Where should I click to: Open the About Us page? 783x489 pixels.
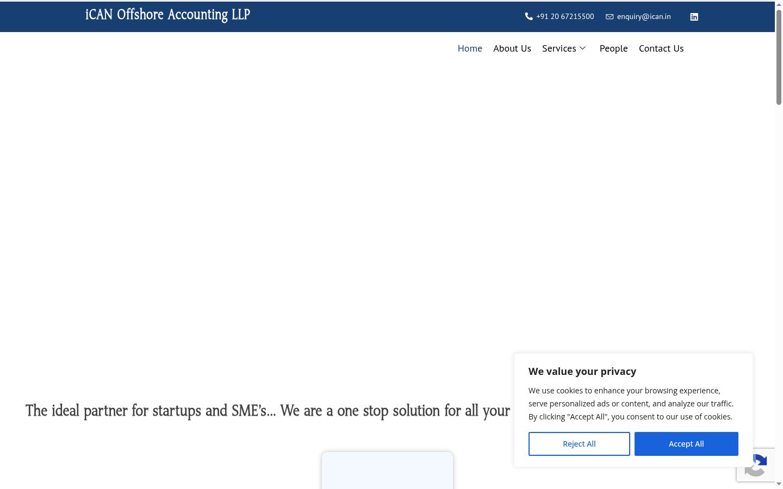coord(512,48)
